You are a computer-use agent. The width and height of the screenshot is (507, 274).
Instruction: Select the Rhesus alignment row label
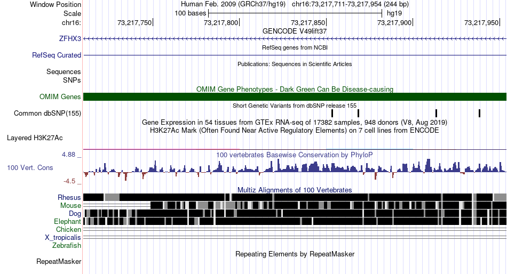69,197
